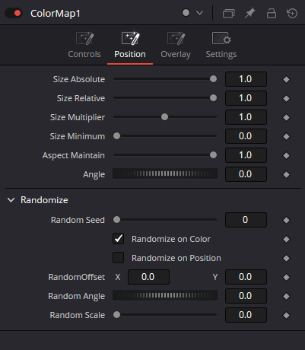This screenshot has height=350, width=305.
Task: Click the Size Minimum value field
Action: point(246,136)
